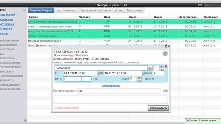This screenshot has height=124, width=221.
Task: Click the timer value 00:44:05
Action: tap(190, 45)
